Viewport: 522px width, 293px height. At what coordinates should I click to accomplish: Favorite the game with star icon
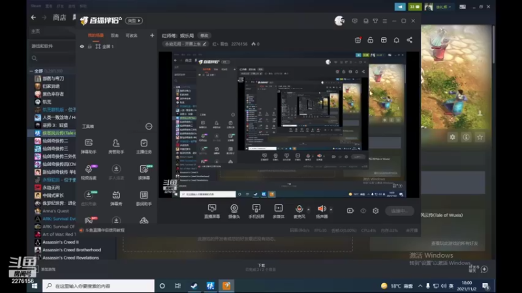(x=480, y=137)
